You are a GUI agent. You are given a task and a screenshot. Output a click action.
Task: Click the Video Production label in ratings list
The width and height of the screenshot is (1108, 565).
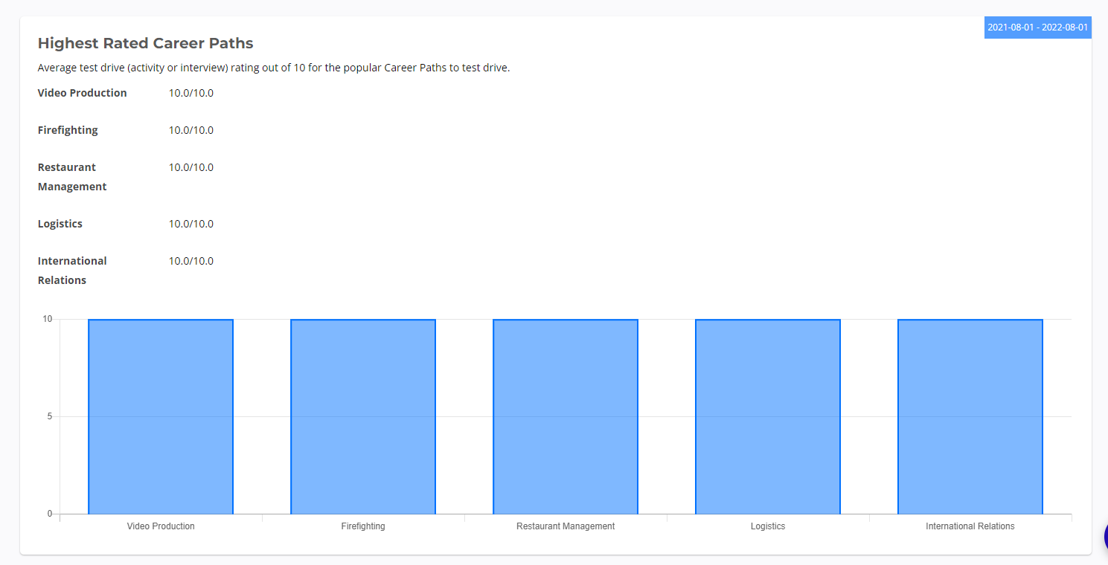coord(82,93)
